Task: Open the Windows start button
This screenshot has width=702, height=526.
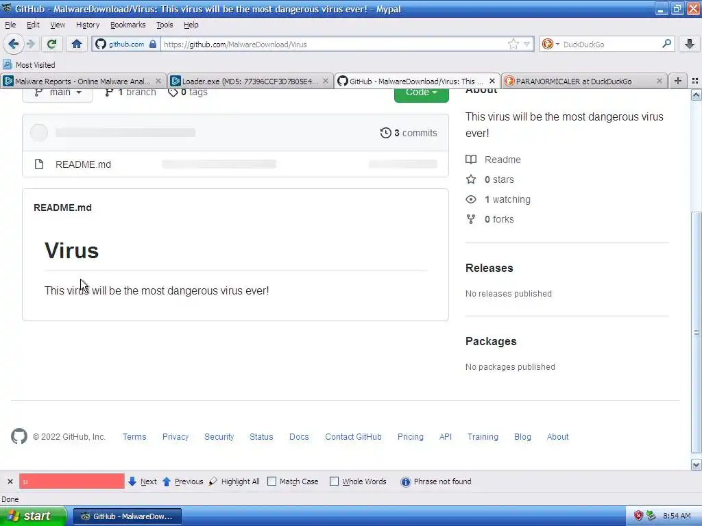Action: 33,516
